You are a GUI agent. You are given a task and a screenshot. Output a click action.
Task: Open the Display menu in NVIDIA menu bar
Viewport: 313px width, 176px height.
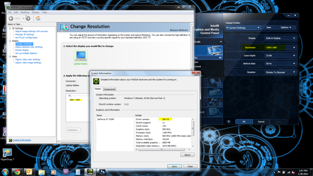[x=35, y=12]
